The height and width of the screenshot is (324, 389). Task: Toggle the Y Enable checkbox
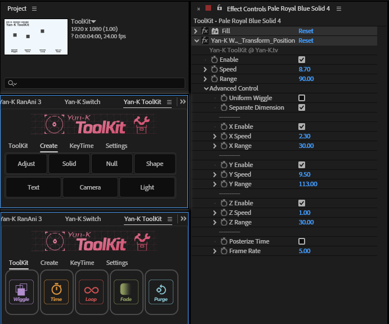coord(302,165)
